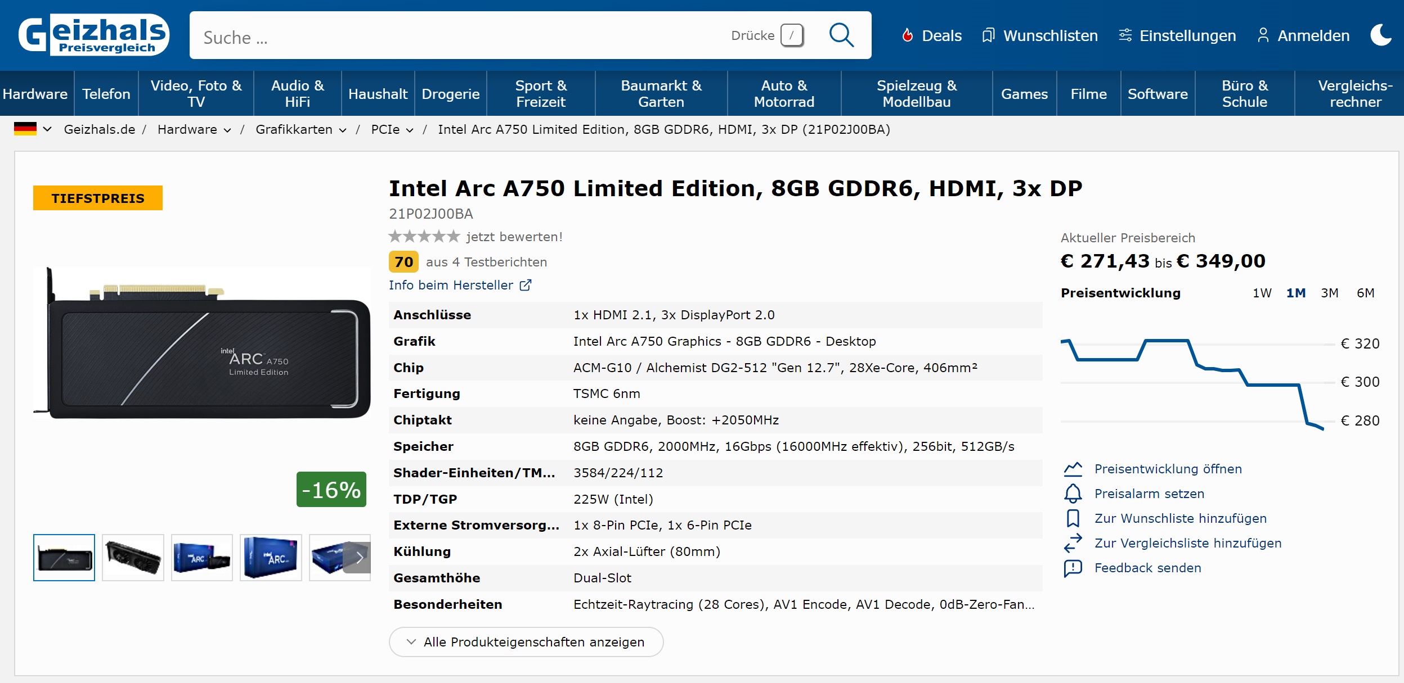Image resolution: width=1404 pixels, height=683 pixels.
Task: Toggle dark mode with moon icon
Action: click(x=1380, y=35)
